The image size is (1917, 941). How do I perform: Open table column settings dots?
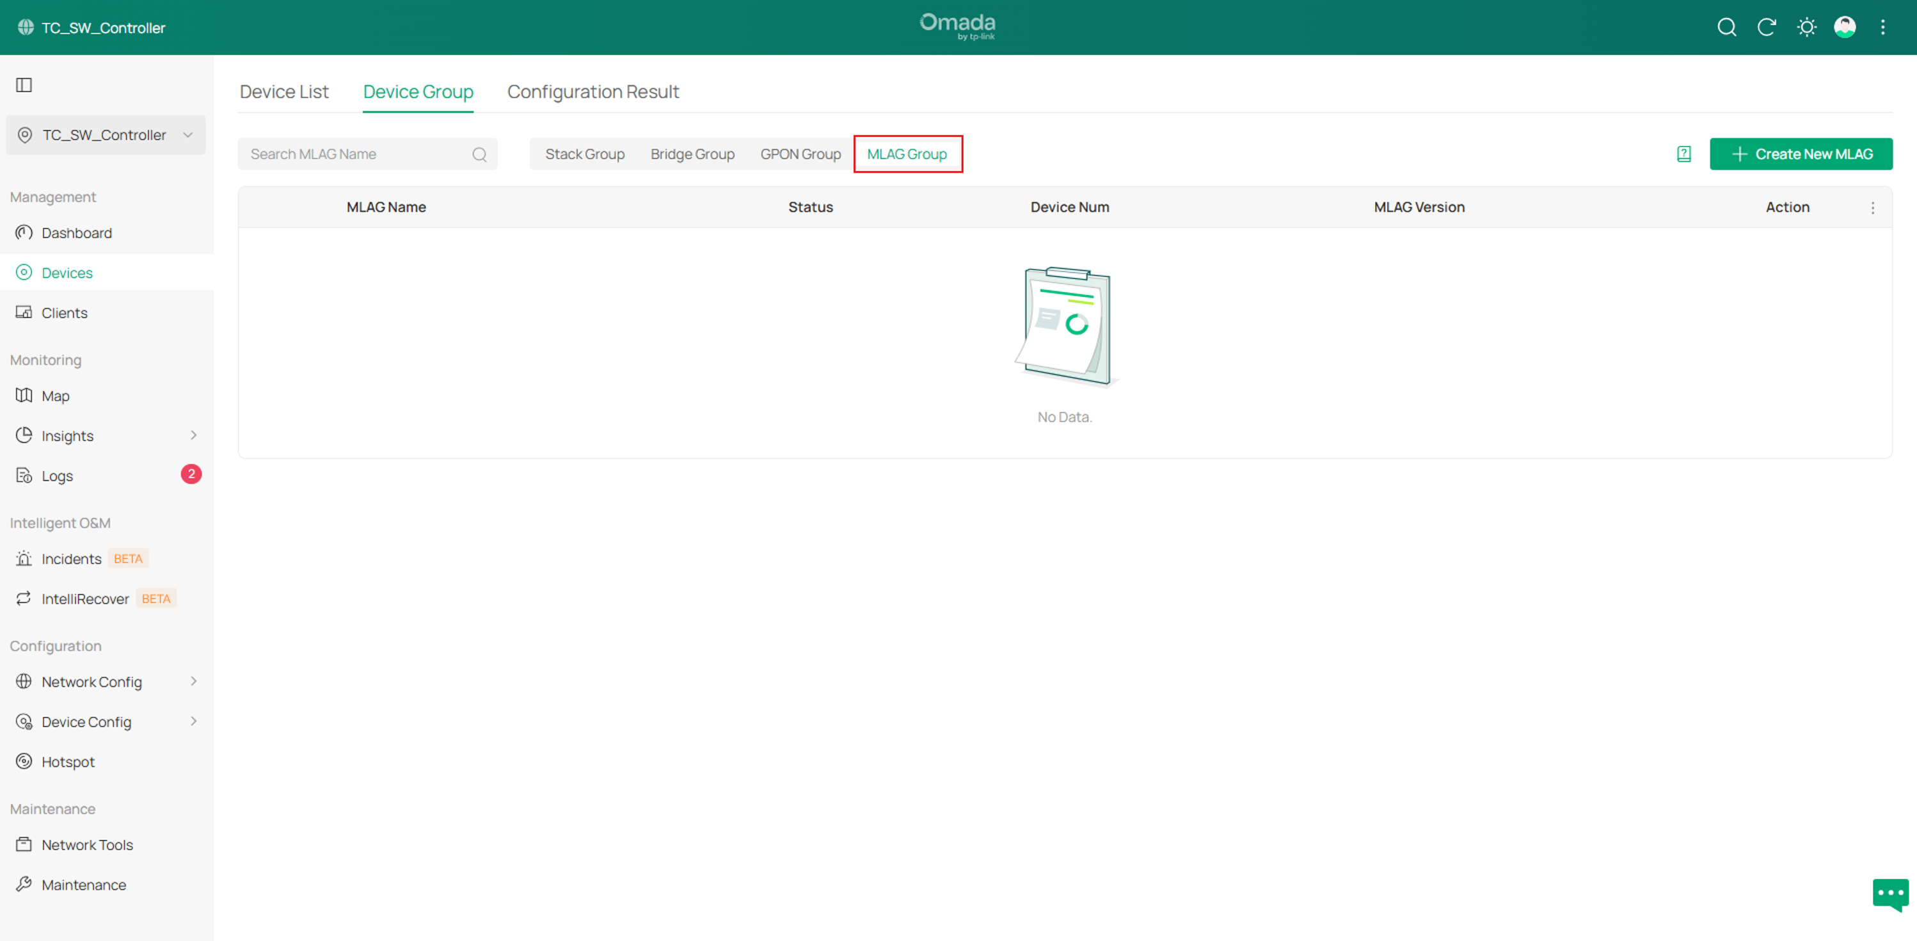1873,207
